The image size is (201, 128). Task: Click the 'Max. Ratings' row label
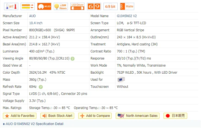pos(12,108)
